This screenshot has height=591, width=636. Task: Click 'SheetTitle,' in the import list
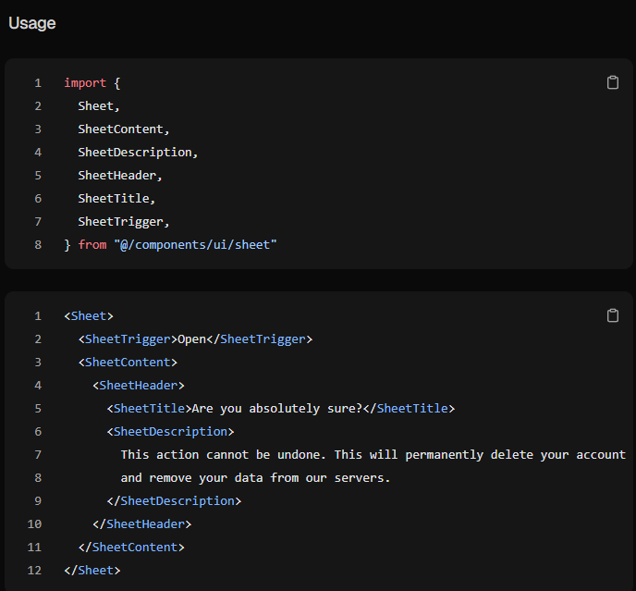pos(116,199)
